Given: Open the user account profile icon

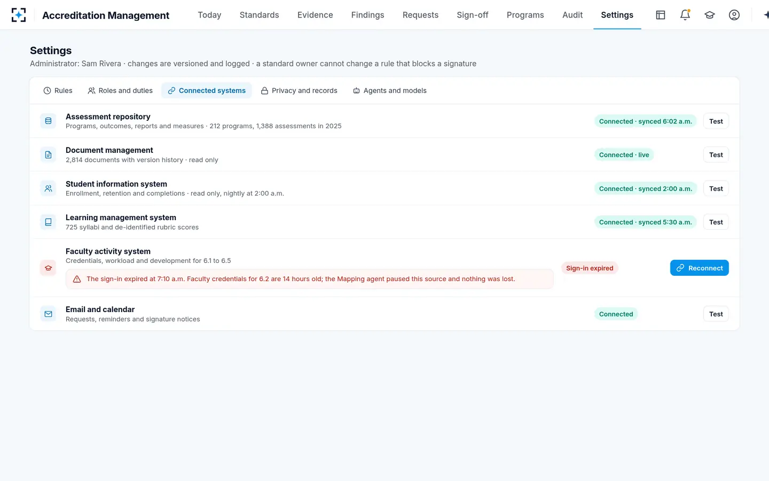Looking at the screenshot, I should (734, 15).
